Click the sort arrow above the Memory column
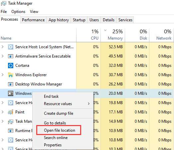Viewport: 174px width, 150px height. [x=105, y=30]
